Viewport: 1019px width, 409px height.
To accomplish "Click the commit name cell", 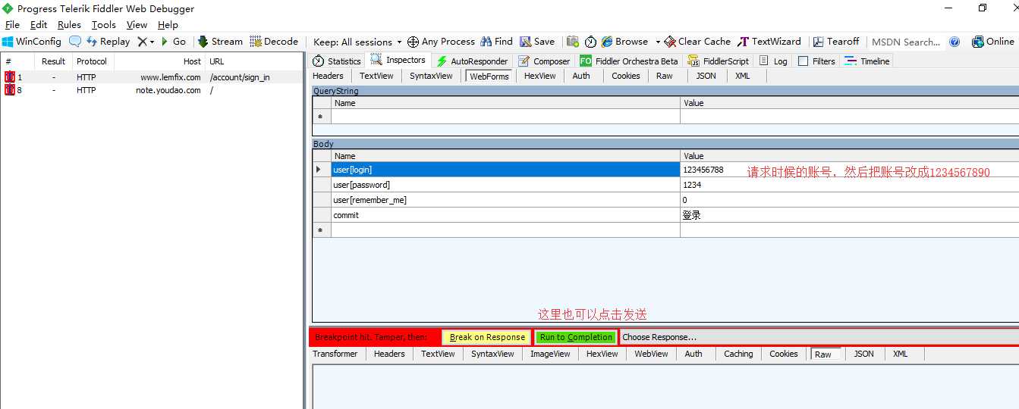I will (x=505, y=215).
